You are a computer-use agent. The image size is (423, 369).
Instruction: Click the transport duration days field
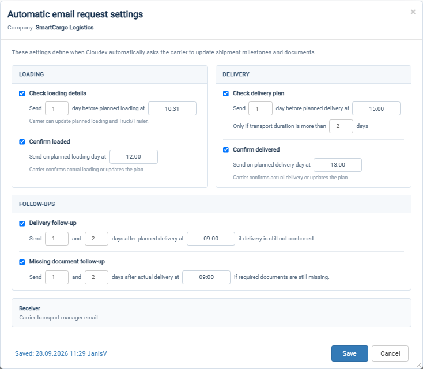pyautogui.click(x=341, y=126)
